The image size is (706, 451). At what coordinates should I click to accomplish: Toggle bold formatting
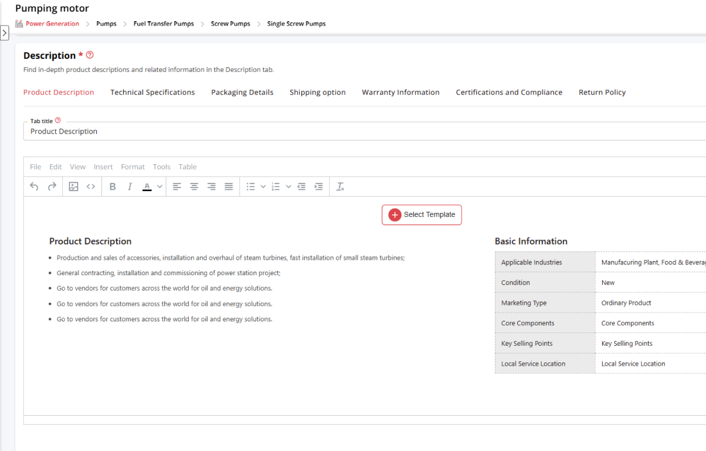click(x=112, y=187)
